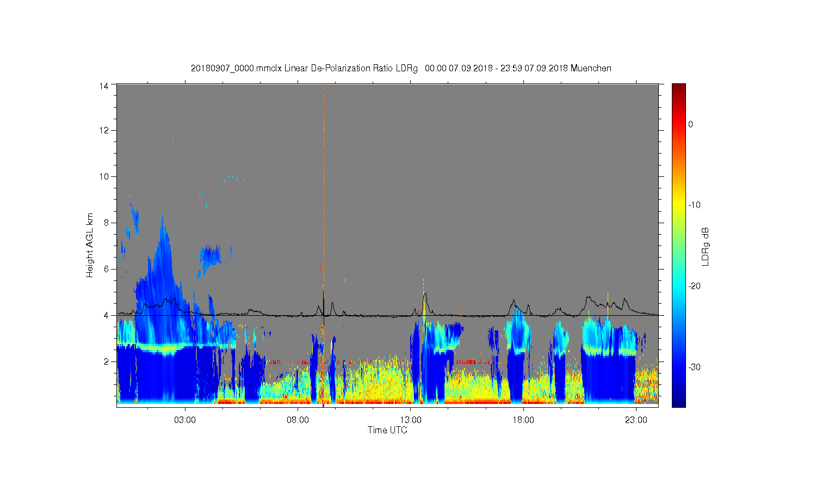Click the 18:00 time tick label

[523, 420]
